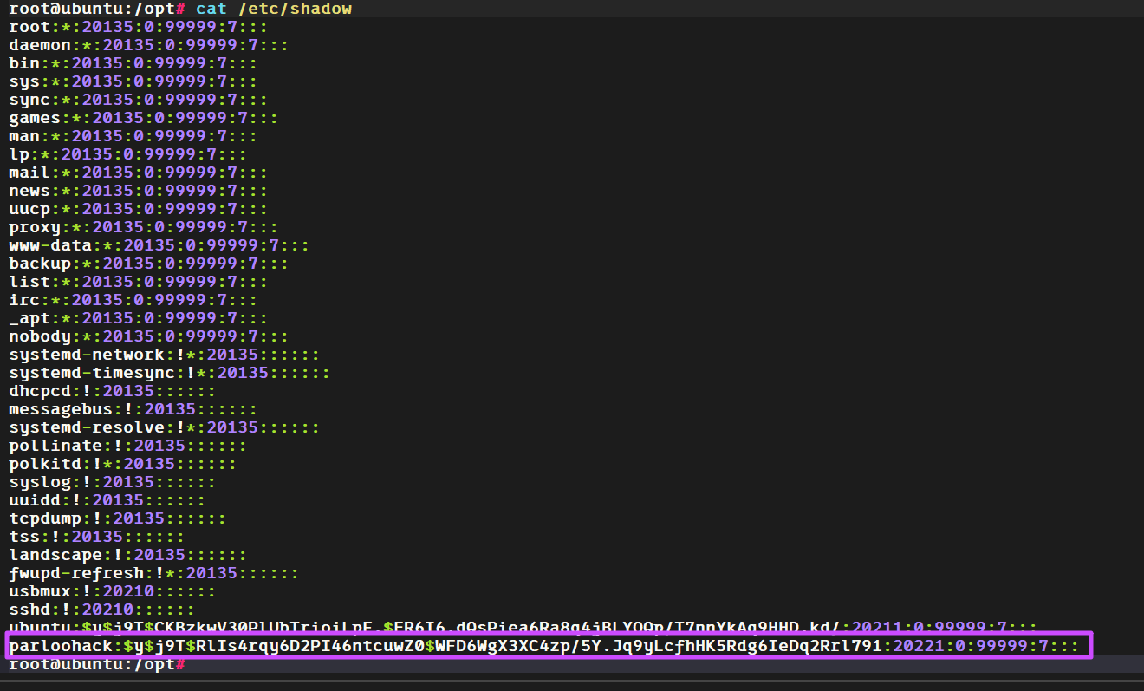Image resolution: width=1144 pixels, height=691 pixels.
Task: Click the sshd shadow entry
Action: 101,610
